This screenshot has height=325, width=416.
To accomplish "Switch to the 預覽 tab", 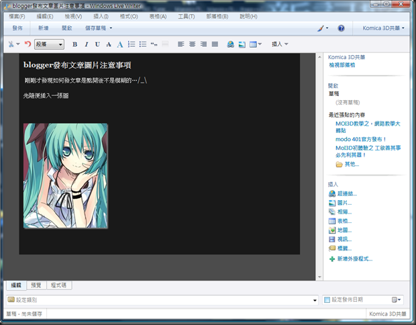I will [x=36, y=285].
